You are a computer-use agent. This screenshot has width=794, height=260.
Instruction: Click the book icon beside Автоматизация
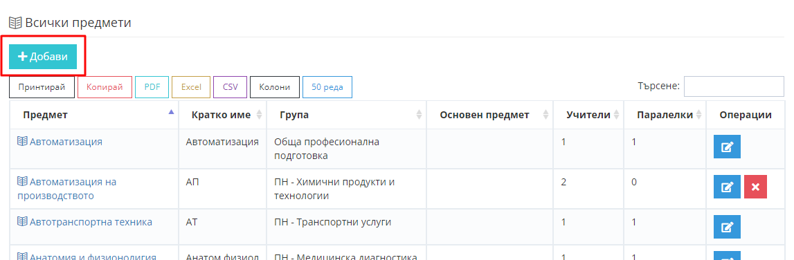[x=22, y=142]
